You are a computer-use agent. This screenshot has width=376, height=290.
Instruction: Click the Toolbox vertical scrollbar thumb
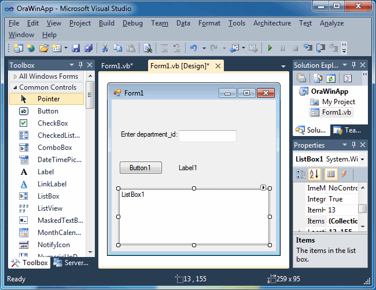[x=90, y=95]
